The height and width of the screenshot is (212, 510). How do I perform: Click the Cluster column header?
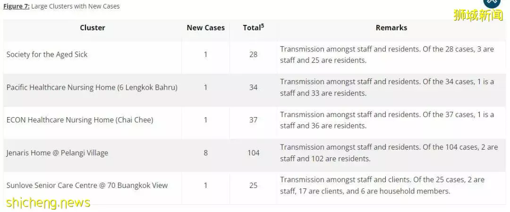(93, 28)
